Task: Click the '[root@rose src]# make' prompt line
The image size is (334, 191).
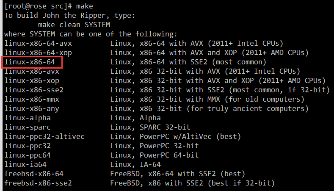Action: tap(49, 6)
